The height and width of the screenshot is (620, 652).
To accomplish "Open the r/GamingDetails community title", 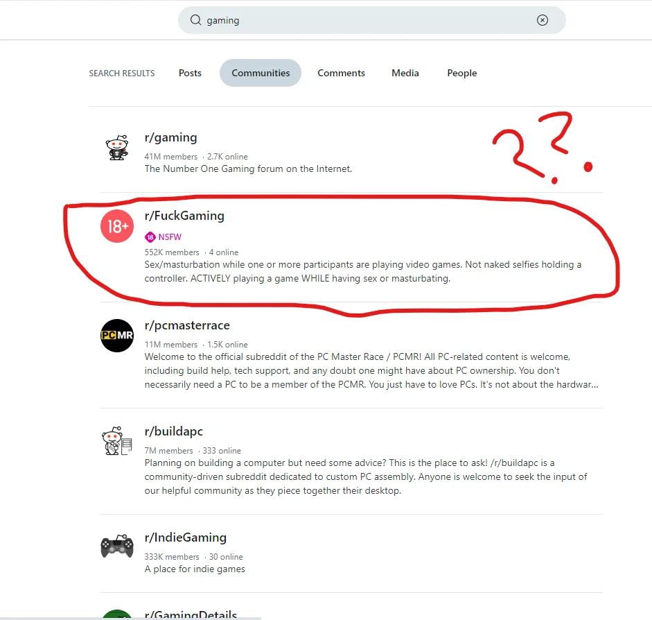I will click(x=191, y=615).
